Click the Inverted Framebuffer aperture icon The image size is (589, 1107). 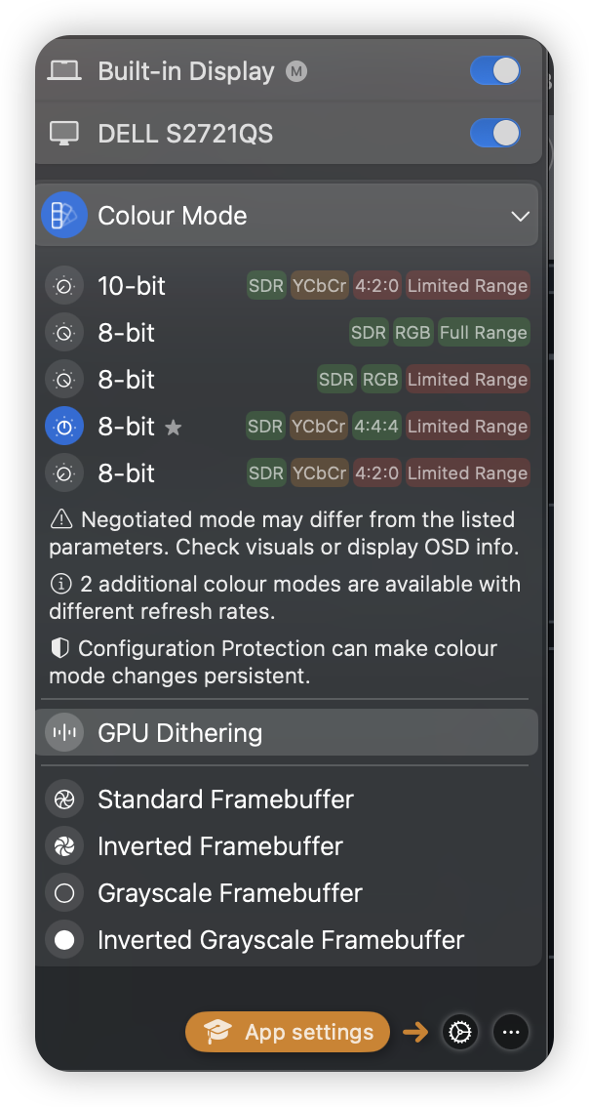[64, 845]
